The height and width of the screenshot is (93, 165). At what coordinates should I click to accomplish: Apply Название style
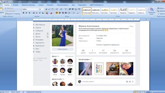point(123,11)
